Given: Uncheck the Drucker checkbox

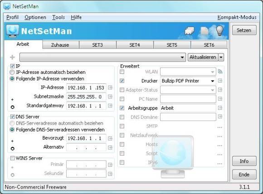Looking at the screenshot, I should [x=122, y=81].
